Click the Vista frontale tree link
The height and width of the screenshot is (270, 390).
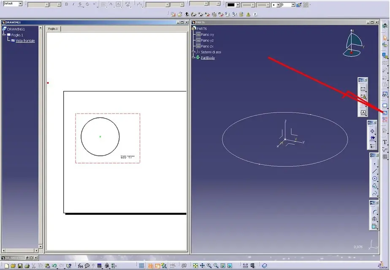[x=25, y=41]
